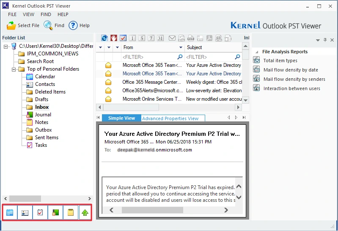338x231 pixels.
Task: Open Interaction between users report
Action: [291, 88]
